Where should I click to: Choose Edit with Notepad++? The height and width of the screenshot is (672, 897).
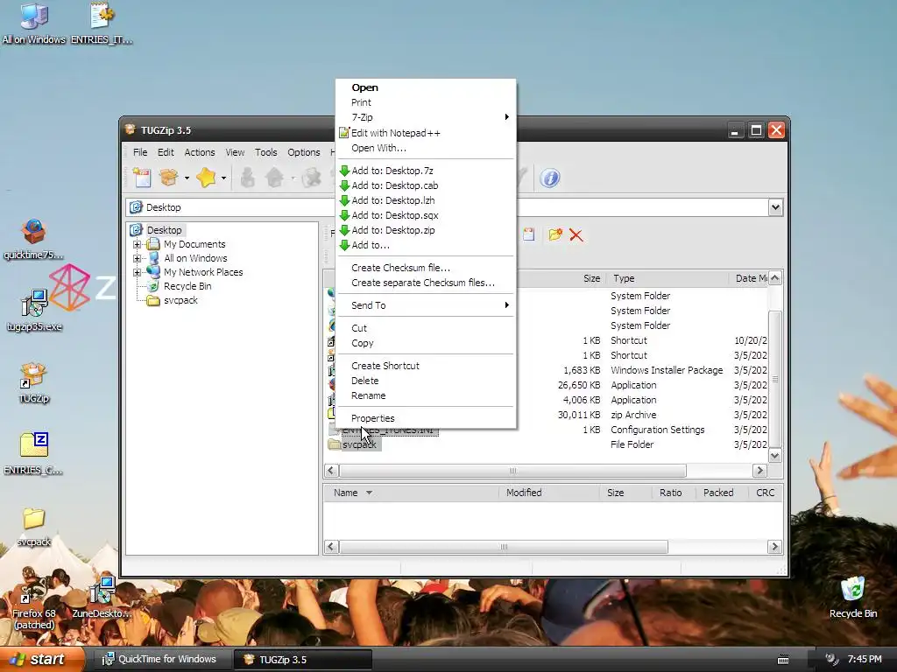coord(427,133)
